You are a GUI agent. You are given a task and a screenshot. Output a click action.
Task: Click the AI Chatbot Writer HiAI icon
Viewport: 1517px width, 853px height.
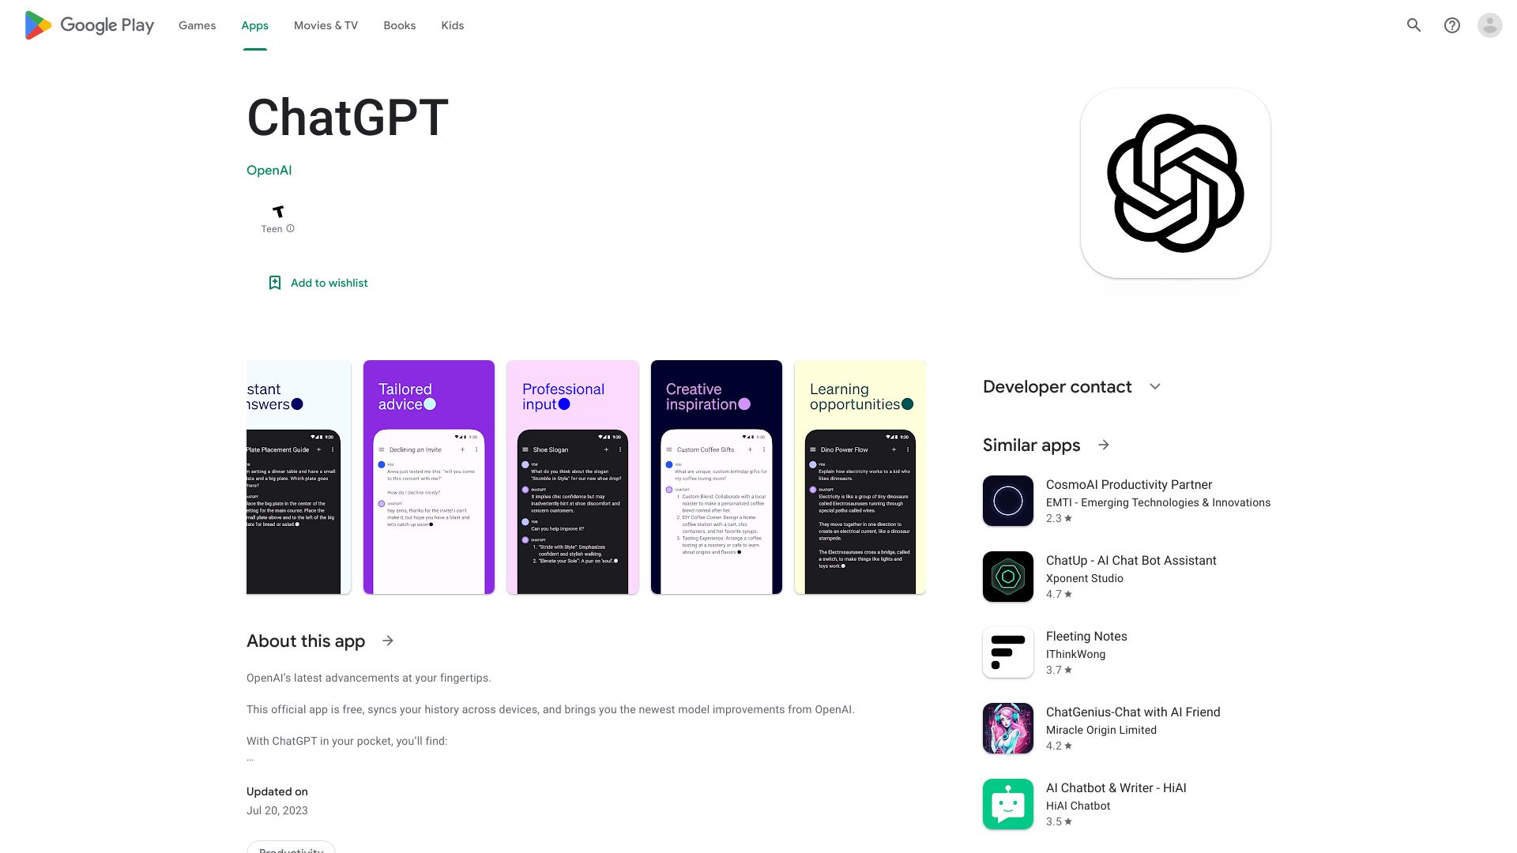pyautogui.click(x=1007, y=803)
